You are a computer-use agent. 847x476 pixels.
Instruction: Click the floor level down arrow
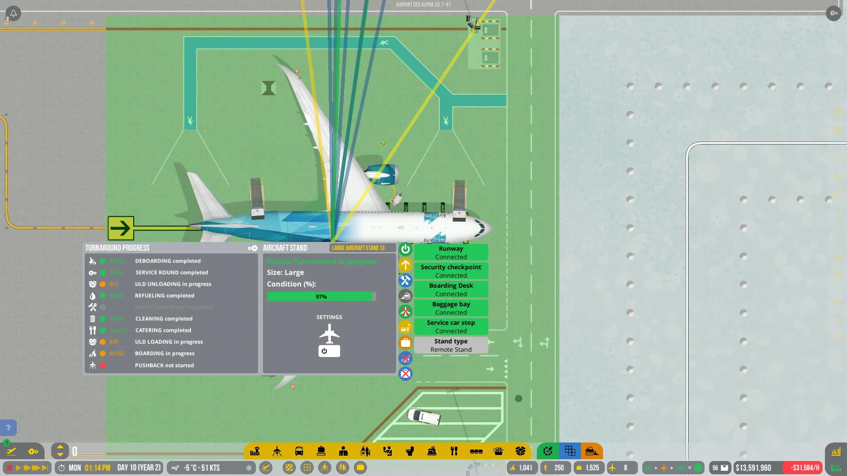pos(60,454)
